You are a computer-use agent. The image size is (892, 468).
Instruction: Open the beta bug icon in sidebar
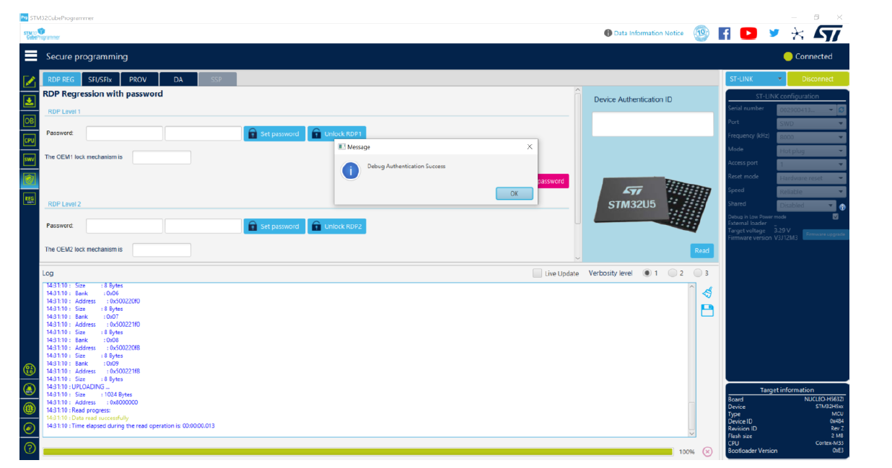coord(30,389)
